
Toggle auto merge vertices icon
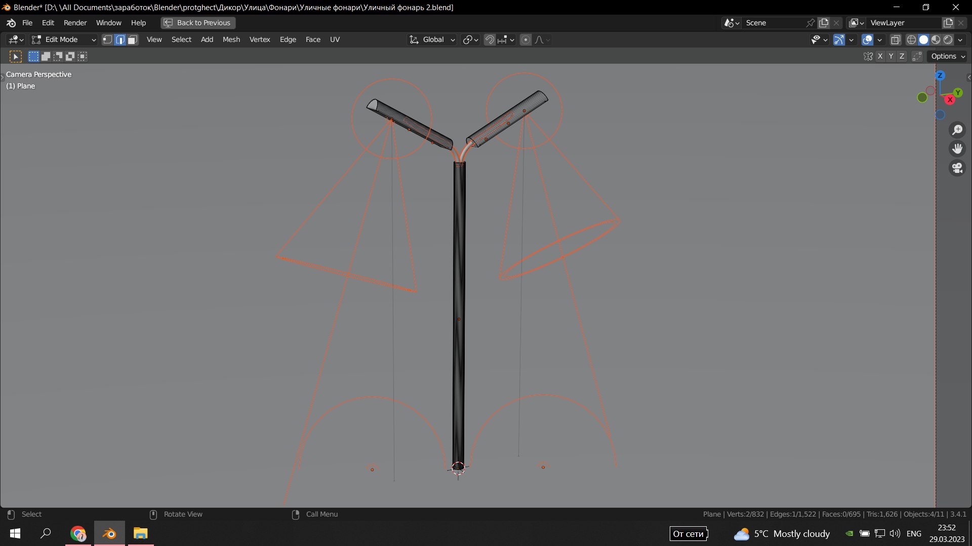pos(917,56)
